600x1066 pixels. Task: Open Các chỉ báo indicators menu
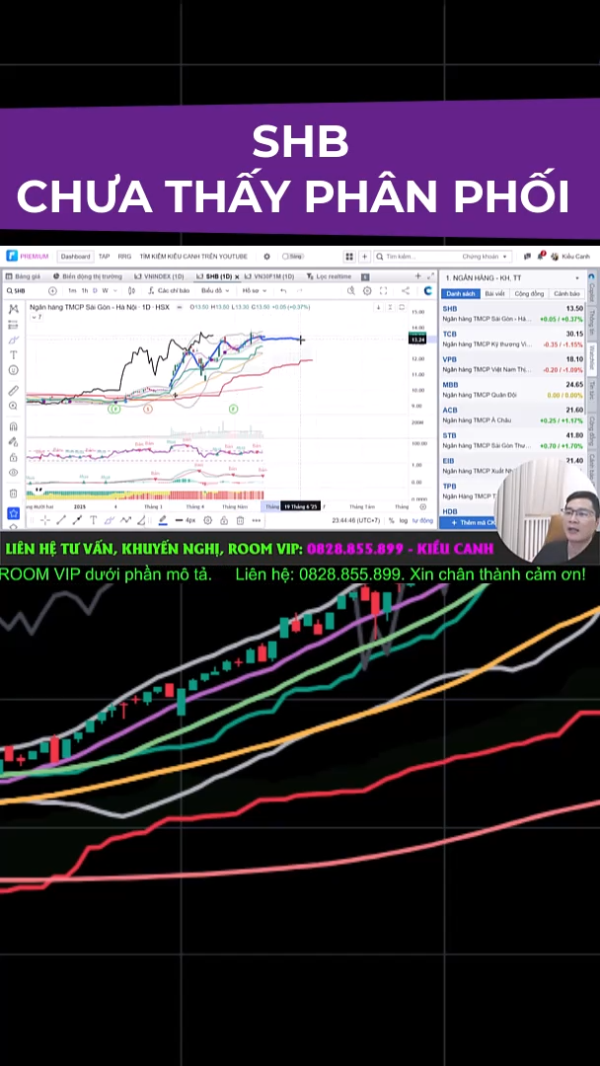[x=169, y=290]
